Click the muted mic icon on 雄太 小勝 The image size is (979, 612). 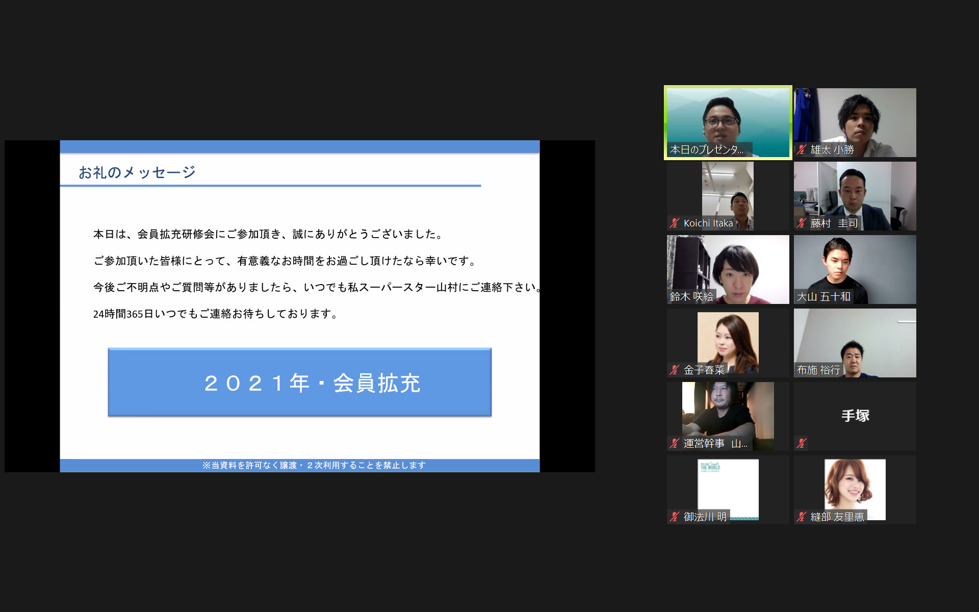click(x=802, y=149)
